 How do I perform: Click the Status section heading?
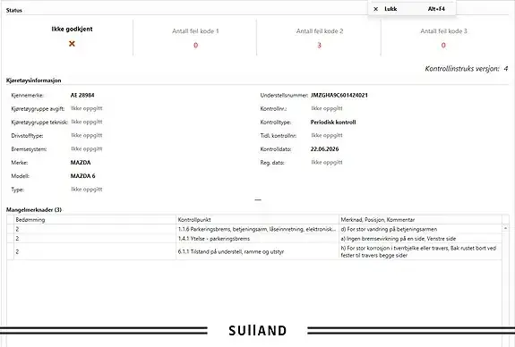(13, 11)
